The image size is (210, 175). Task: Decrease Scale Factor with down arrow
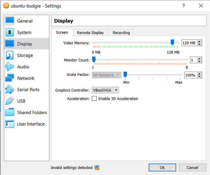click(199, 76)
